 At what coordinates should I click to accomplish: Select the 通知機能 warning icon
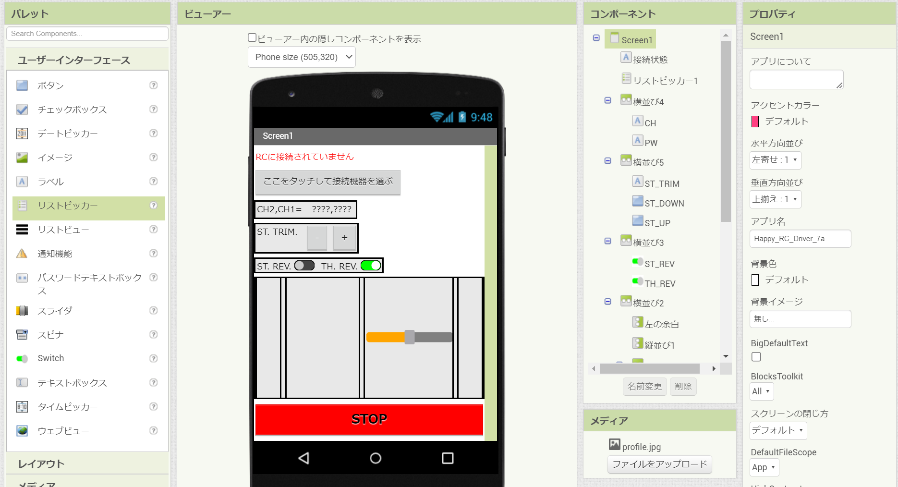[x=22, y=254]
